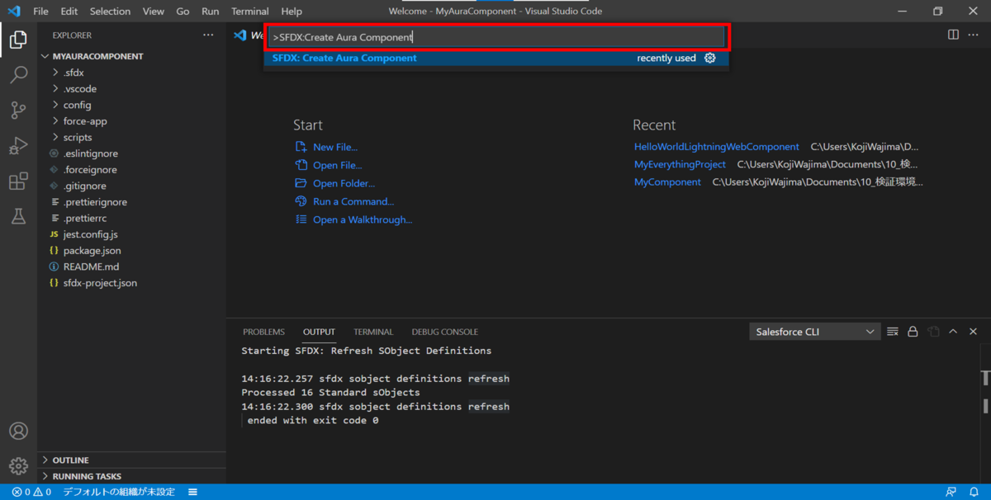
Task: Select SFDX: Create Aura Component suggestion
Action: [496, 58]
